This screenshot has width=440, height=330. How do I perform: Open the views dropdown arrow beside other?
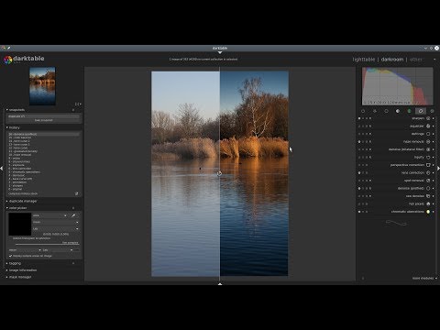434,60
